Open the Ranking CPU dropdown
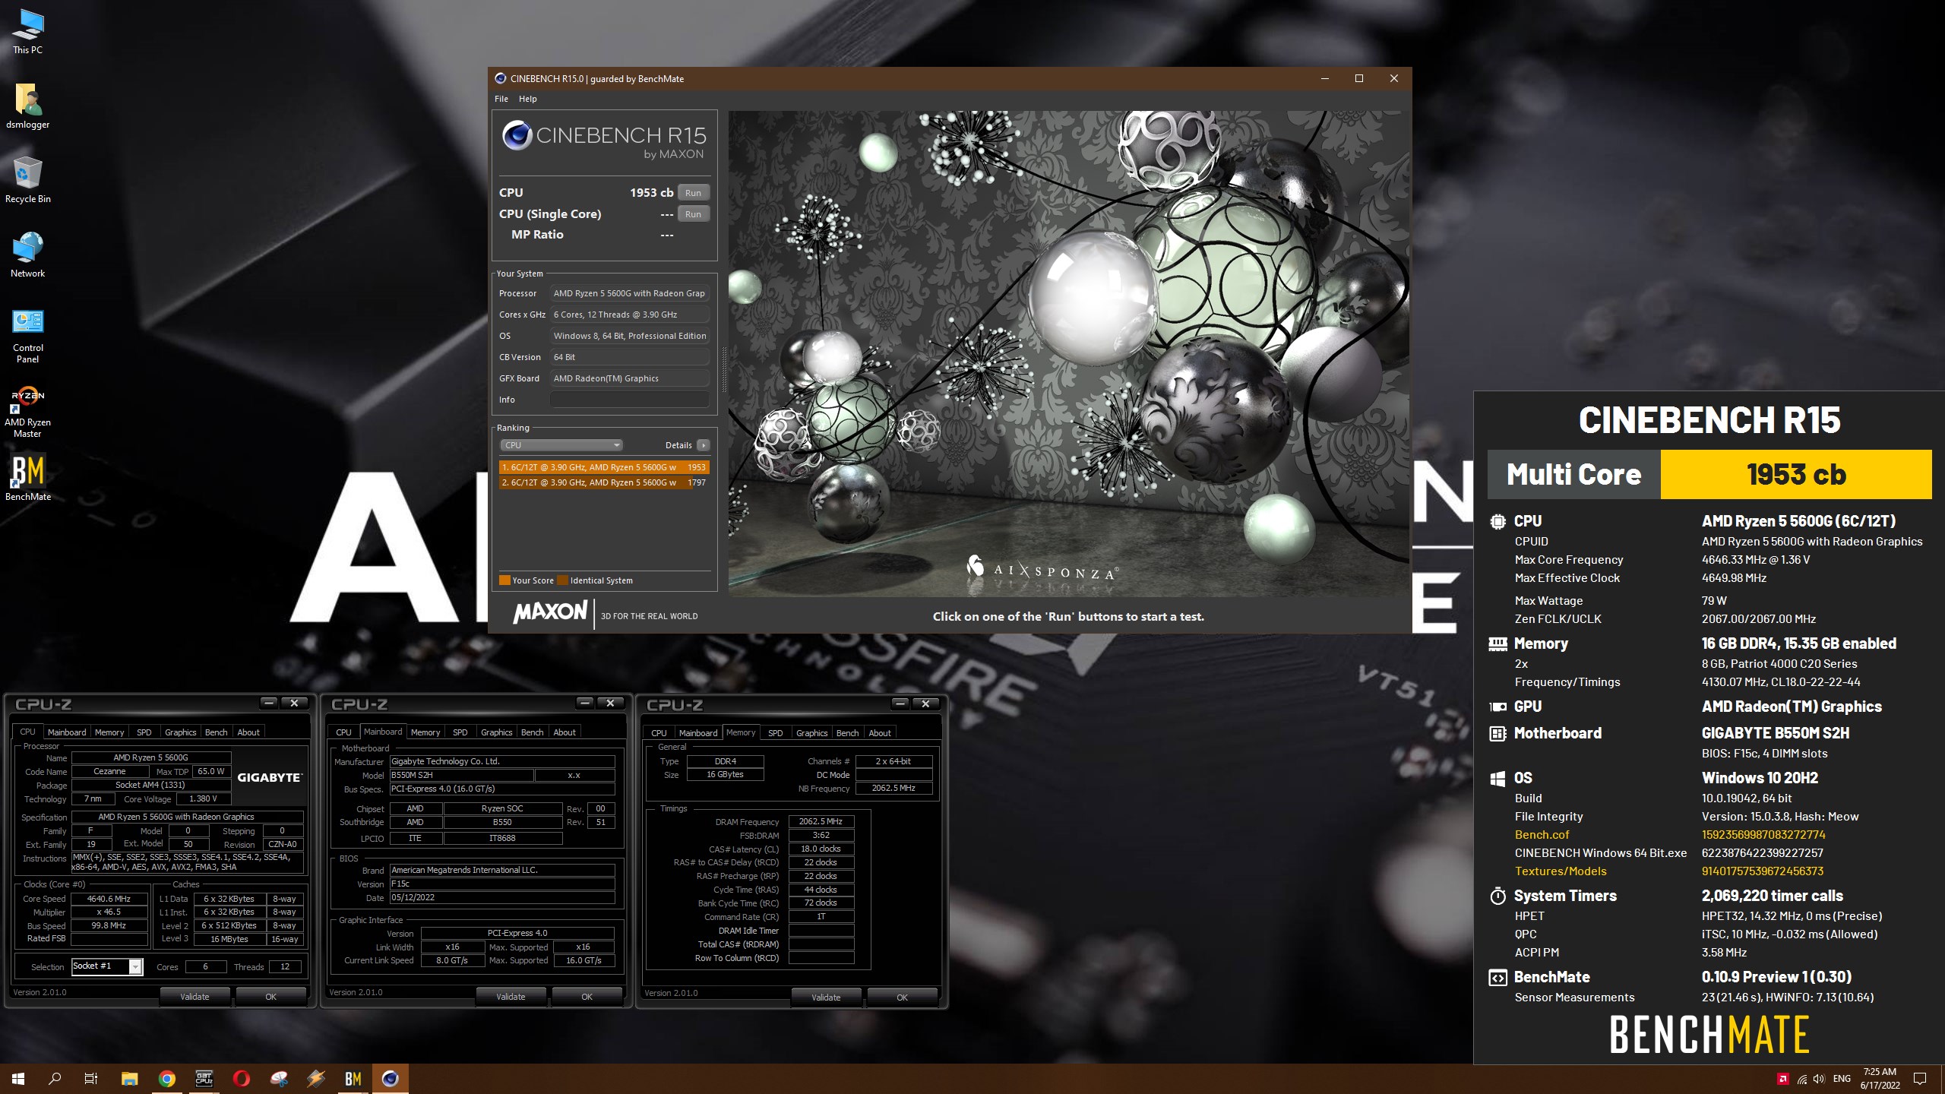 [x=561, y=445]
